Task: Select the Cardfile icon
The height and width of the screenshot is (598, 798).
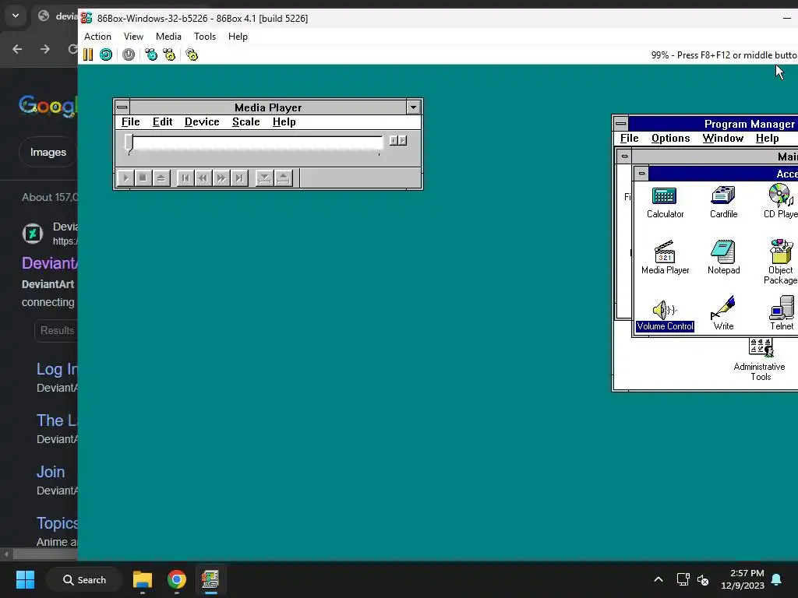Action: point(723,202)
